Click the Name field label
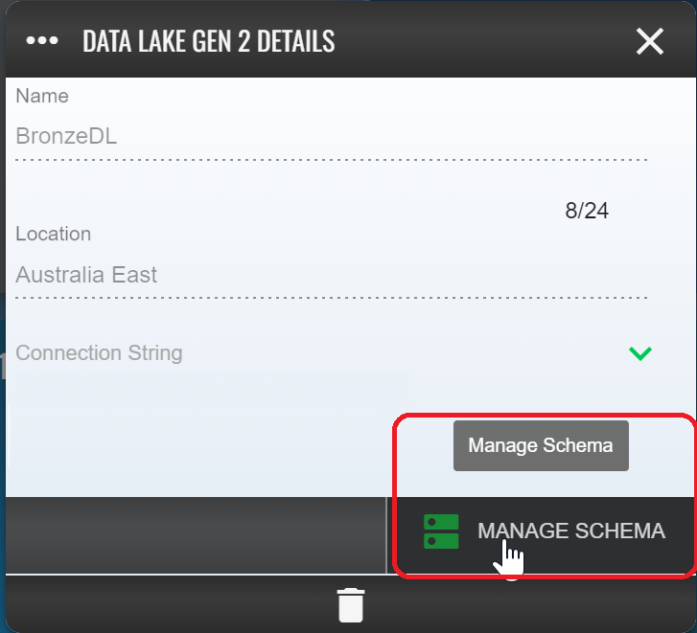The height and width of the screenshot is (633, 697). 42,96
